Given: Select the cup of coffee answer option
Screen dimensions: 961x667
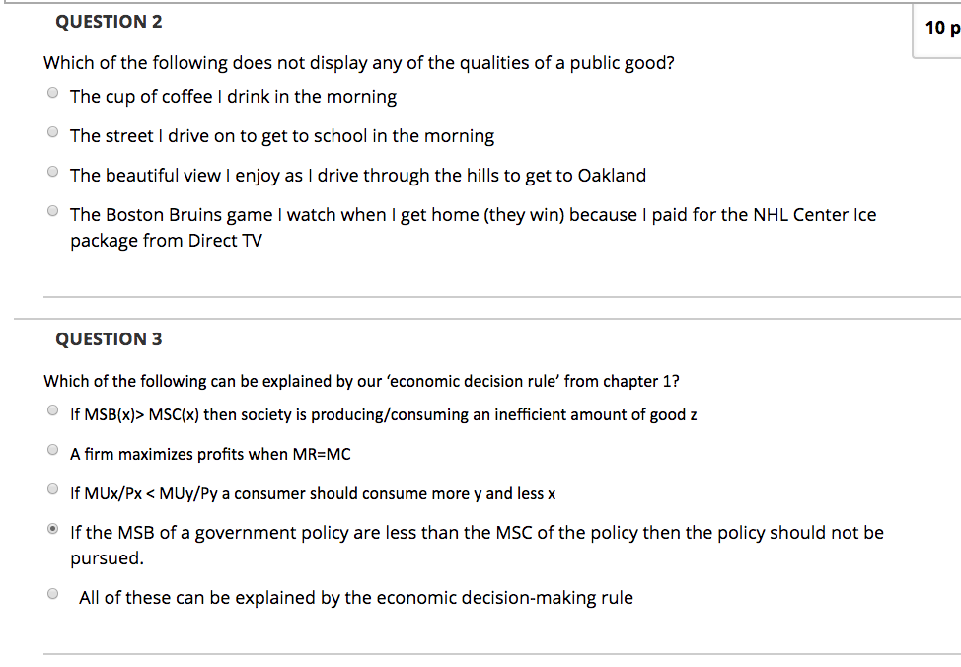Looking at the screenshot, I should click(52, 92).
